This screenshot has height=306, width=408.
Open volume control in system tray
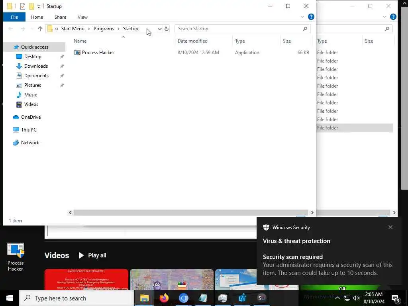356,298
